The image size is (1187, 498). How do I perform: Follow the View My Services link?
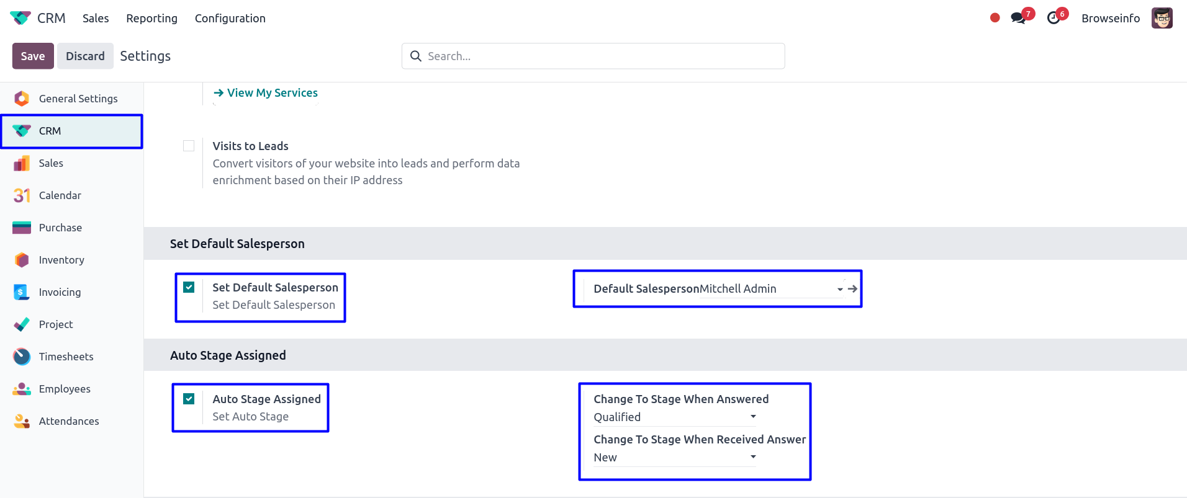tap(272, 93)
